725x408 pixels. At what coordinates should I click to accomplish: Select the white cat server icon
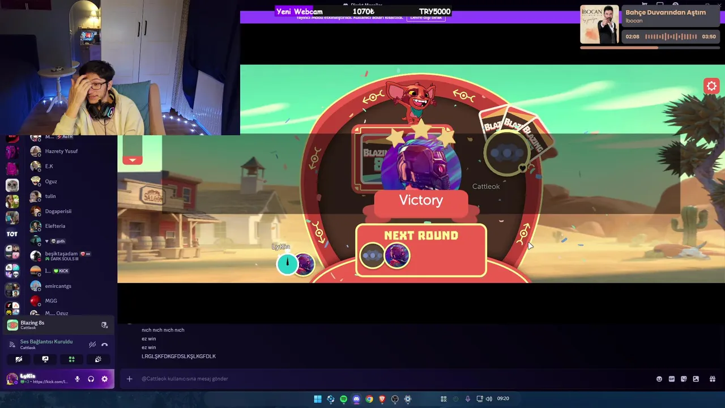coord(12,185)
